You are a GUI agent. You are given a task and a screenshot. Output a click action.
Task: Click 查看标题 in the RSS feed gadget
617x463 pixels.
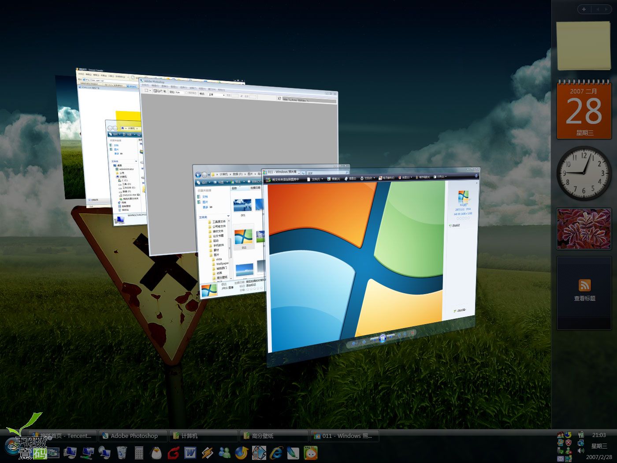[584, 299]
